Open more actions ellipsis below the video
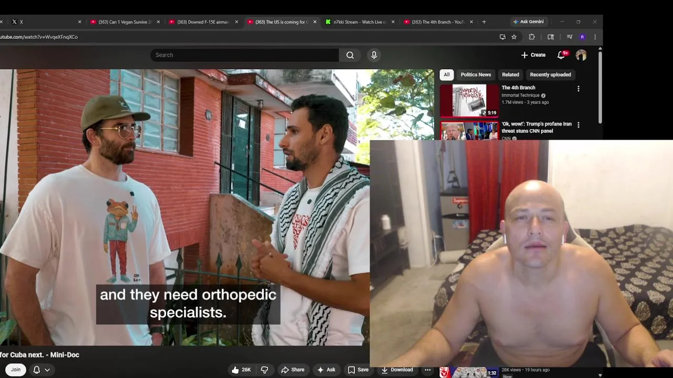Screen dimensions: 673x378 (x=428, y=370)
